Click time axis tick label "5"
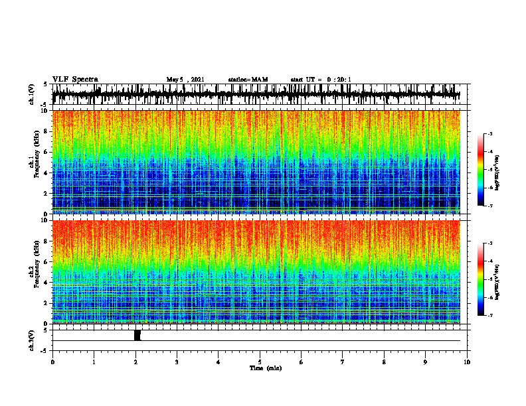The width and height of the screenshot is (526, 406). [x=260, y=362]
